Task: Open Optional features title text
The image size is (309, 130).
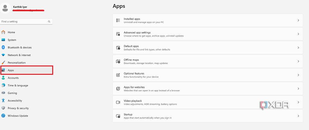Action: [134, 74]
